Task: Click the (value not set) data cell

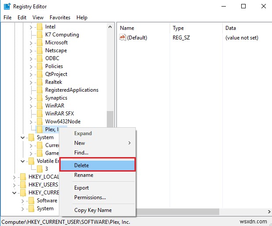Action: click(x=242, y=38)
